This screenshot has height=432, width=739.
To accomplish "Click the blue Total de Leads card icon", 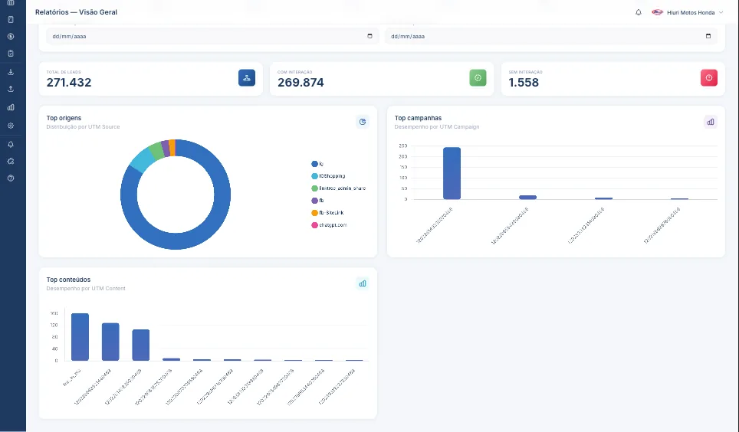I will pyautogui.click(x=247, y=77).
